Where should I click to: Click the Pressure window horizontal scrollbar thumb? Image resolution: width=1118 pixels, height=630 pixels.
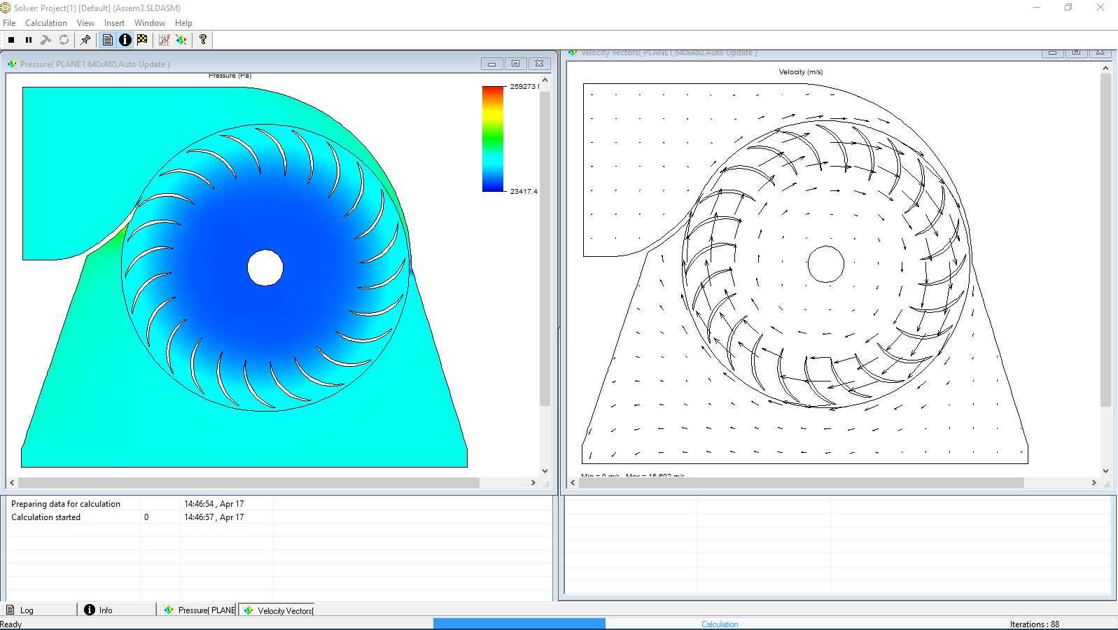249,482
